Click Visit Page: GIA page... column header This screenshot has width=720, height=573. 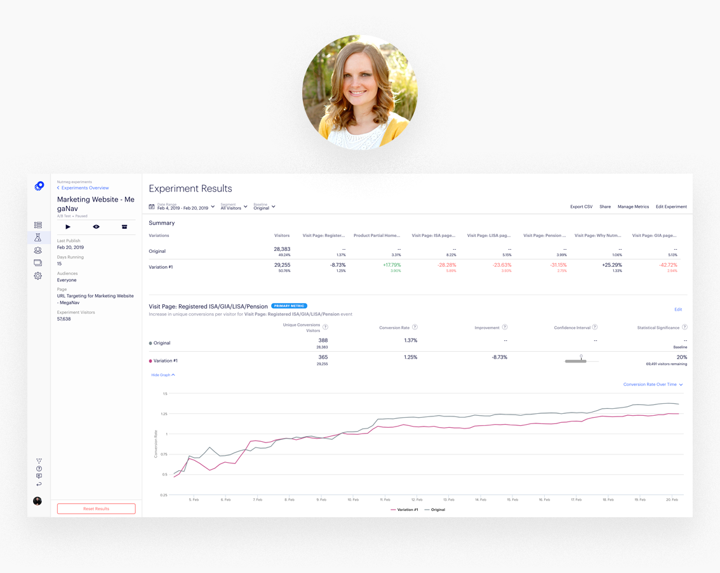[x=655, y=236]
